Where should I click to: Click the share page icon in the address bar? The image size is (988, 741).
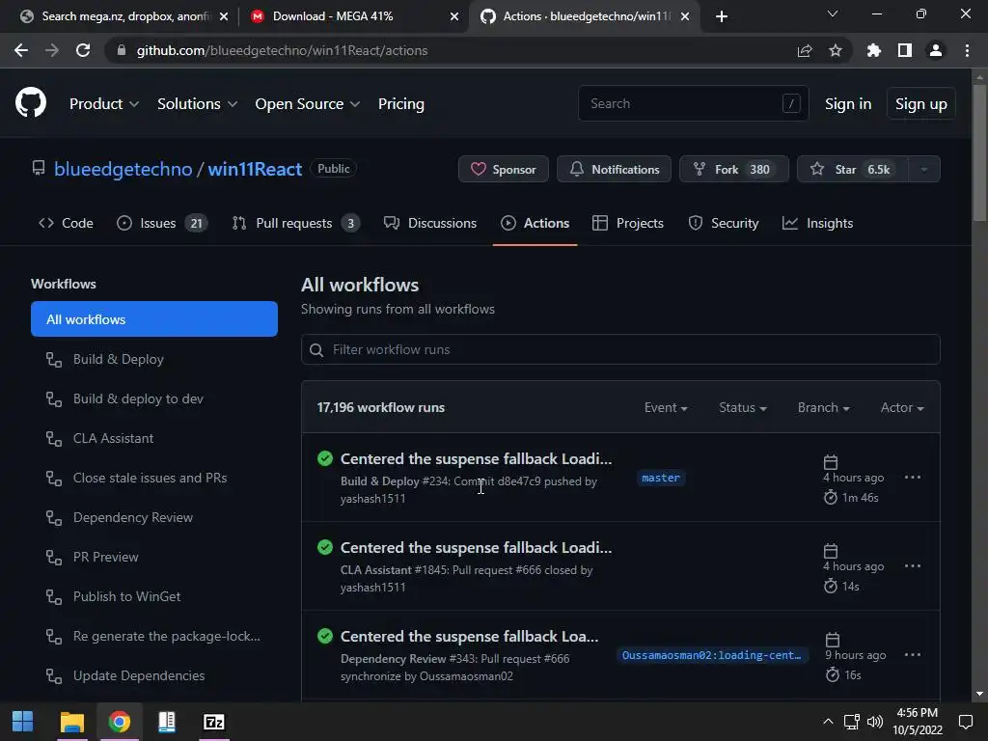(805, 50)
